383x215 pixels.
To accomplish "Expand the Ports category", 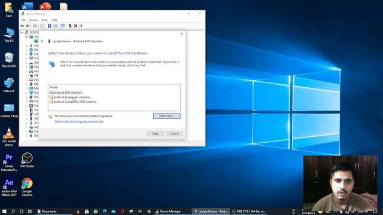I will [26, 97].
